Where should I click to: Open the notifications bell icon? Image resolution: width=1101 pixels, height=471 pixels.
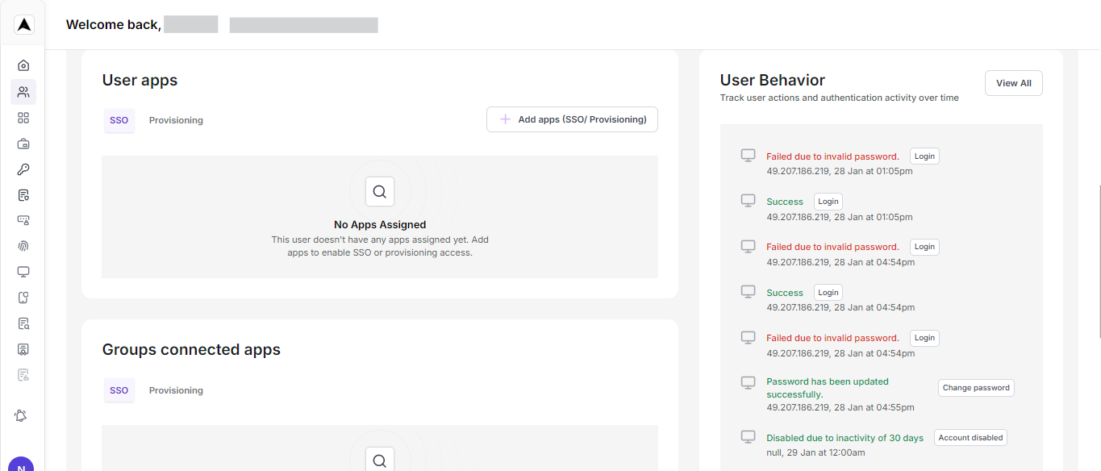click(x=21, y=415)
